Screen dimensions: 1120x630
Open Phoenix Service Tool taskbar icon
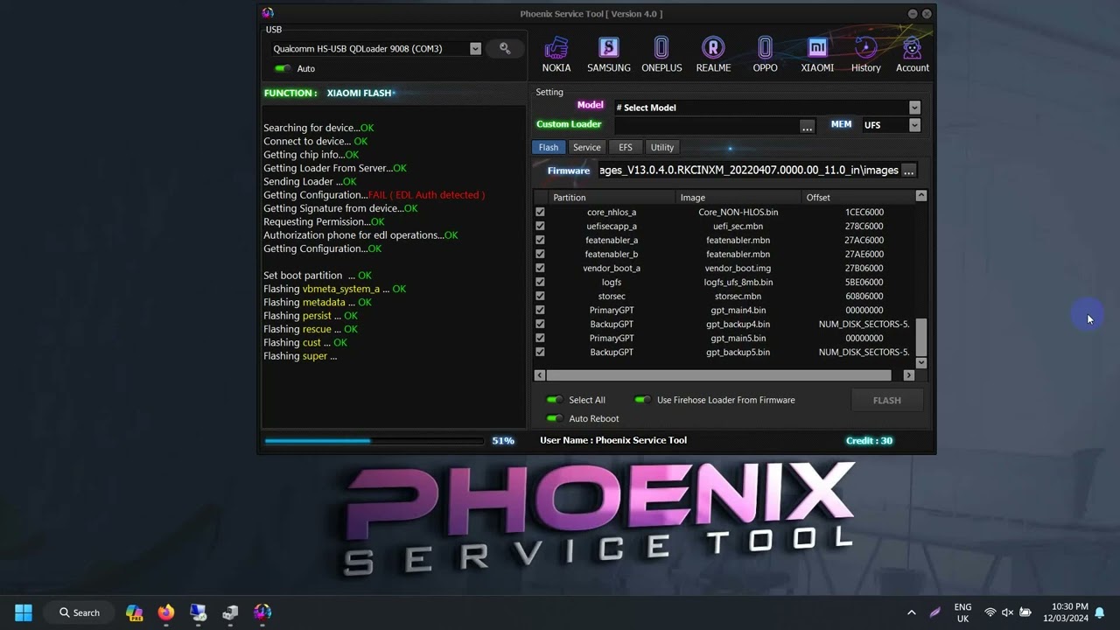click(x=262, y=612)
